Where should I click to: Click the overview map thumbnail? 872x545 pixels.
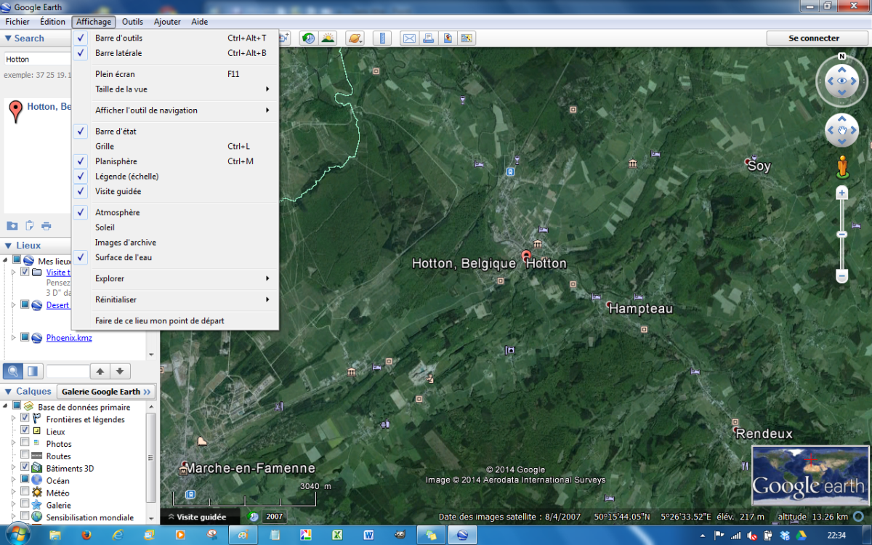(x=810, y=475)
